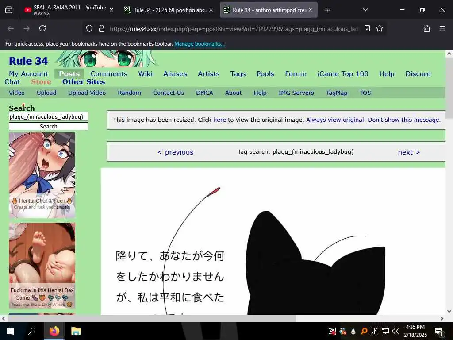Switch to the second Rule 34 tab
This screenshot has width=453, height=340.
[169, 10]
